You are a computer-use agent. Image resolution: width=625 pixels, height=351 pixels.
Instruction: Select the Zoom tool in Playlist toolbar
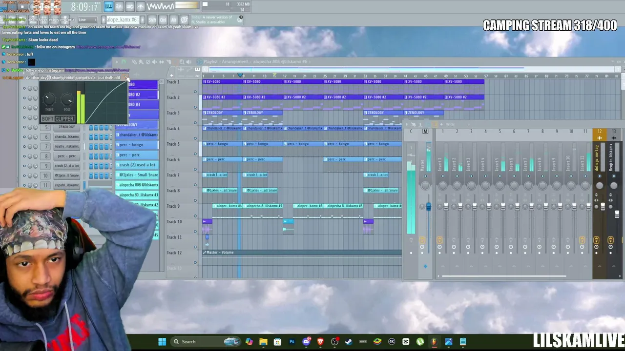[182, 62]
